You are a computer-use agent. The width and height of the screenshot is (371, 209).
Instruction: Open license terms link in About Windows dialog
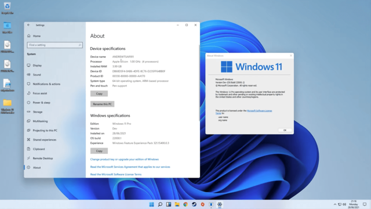click(259, 111)
